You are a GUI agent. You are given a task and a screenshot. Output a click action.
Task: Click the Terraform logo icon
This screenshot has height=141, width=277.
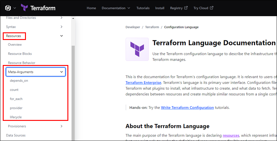coord(24,8)
